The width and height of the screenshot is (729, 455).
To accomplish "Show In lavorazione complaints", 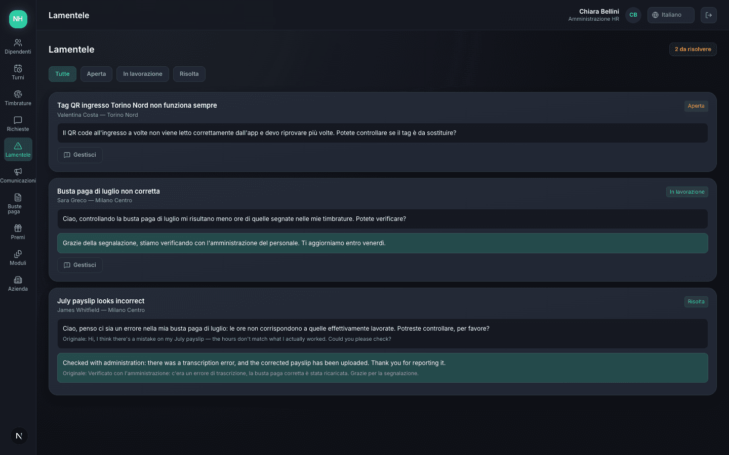I will point(143,74).
